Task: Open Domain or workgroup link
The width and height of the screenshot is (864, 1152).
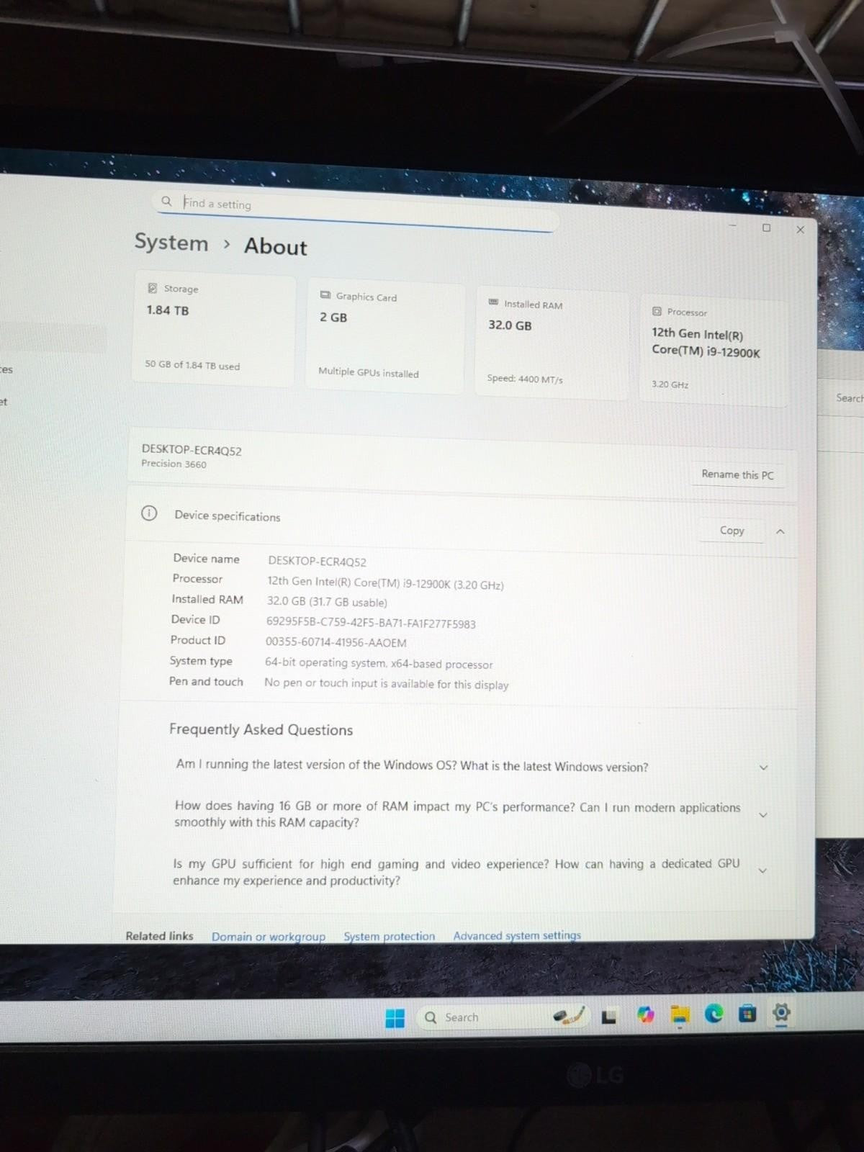Action: coord(269,937)
